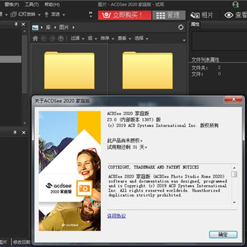Open the 窗格(P) menu

(x=12, y=4)
